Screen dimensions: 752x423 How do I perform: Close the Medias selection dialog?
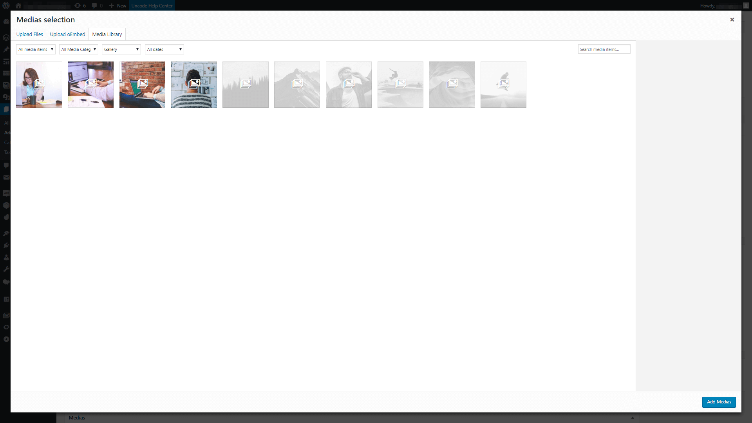(x=732, y=20)
